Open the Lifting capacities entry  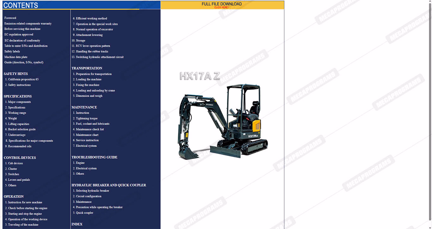(18, 124)
